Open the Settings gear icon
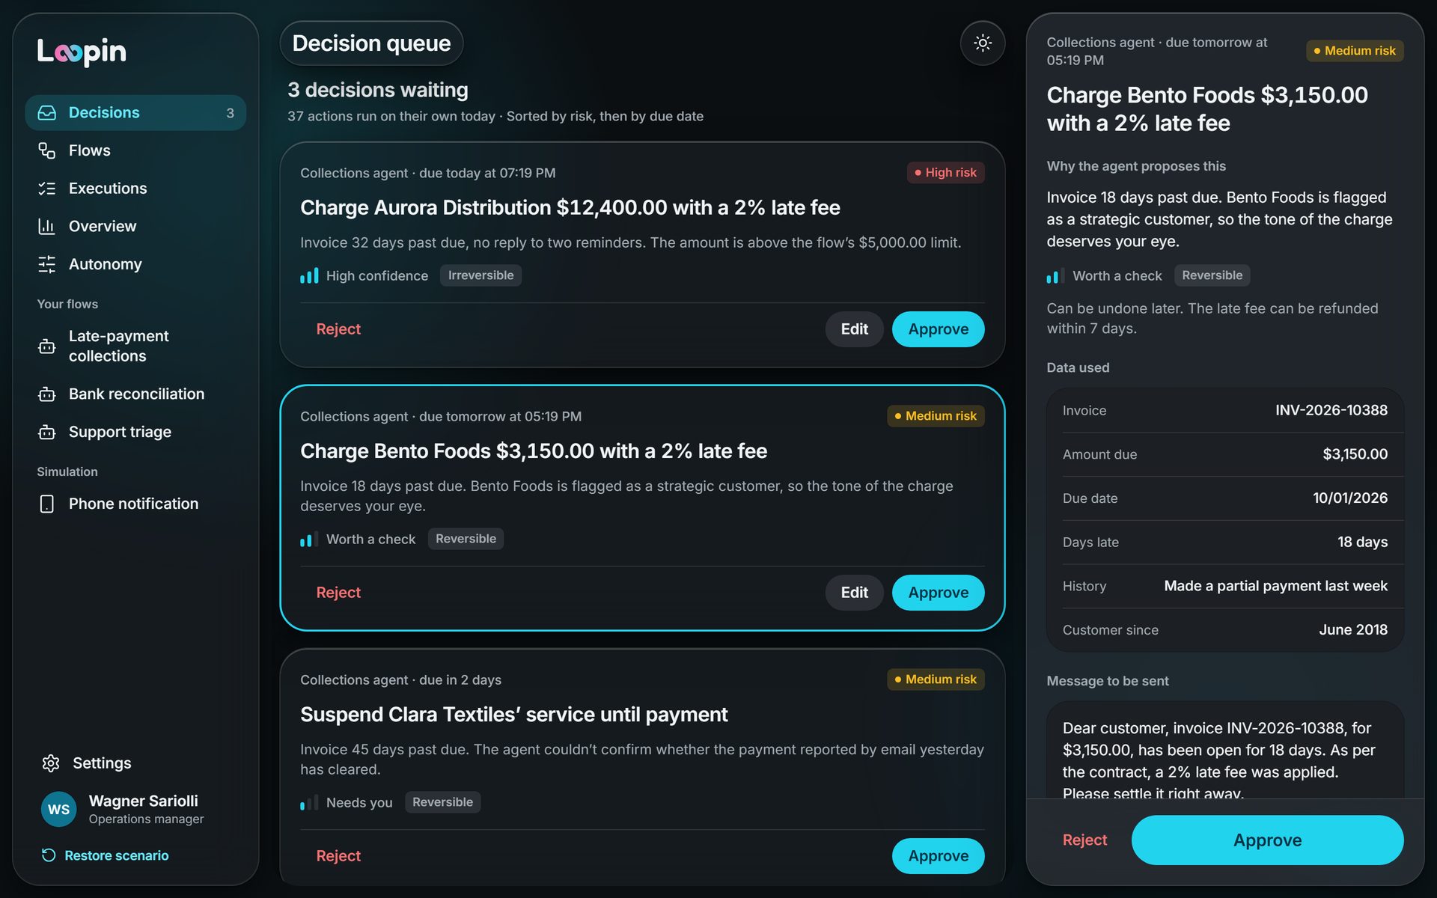This screenshot has width=1437, height=898. [51, 763]
